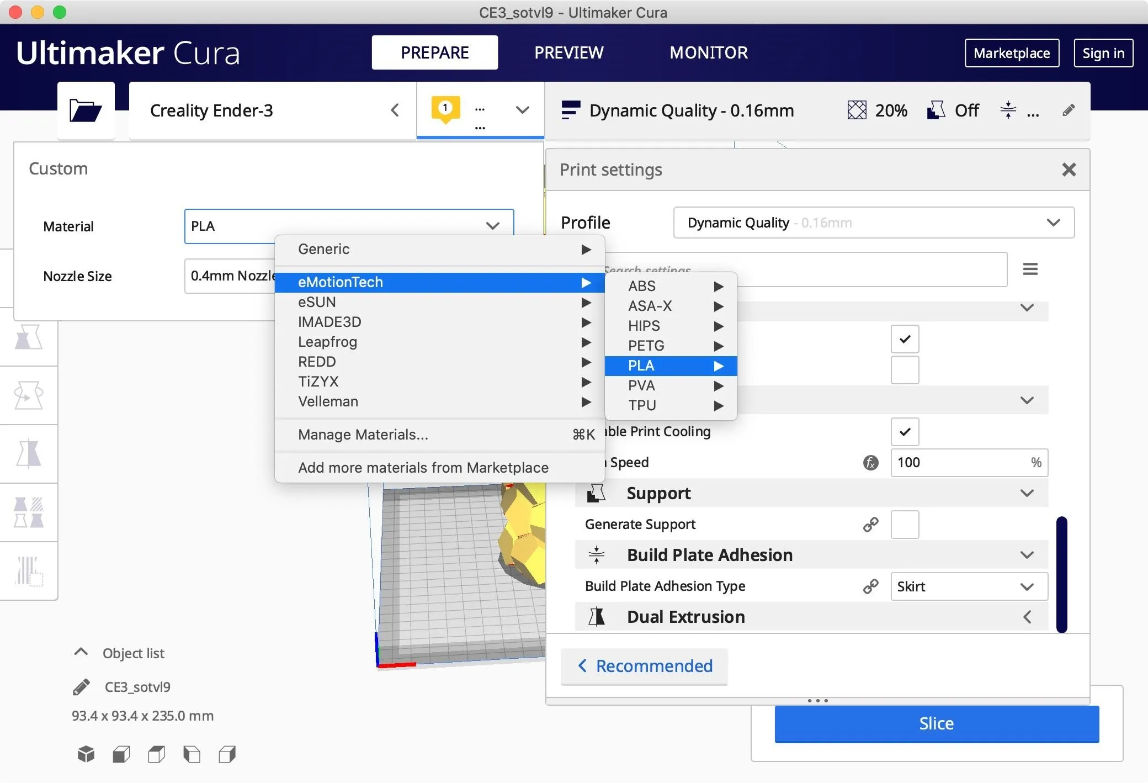
Task: Open the eSUN materials submenu
Action: click(x=440, y=302)
